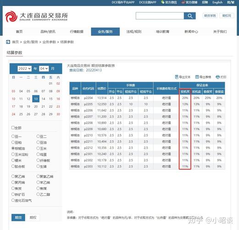
Task: Open the DCE场外平台APP link
Action: pyautogui.click(x=123, y=2)
